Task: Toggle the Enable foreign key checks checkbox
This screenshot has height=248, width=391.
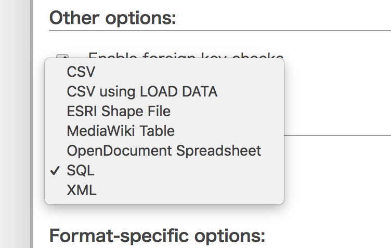Action: [62, 56]
